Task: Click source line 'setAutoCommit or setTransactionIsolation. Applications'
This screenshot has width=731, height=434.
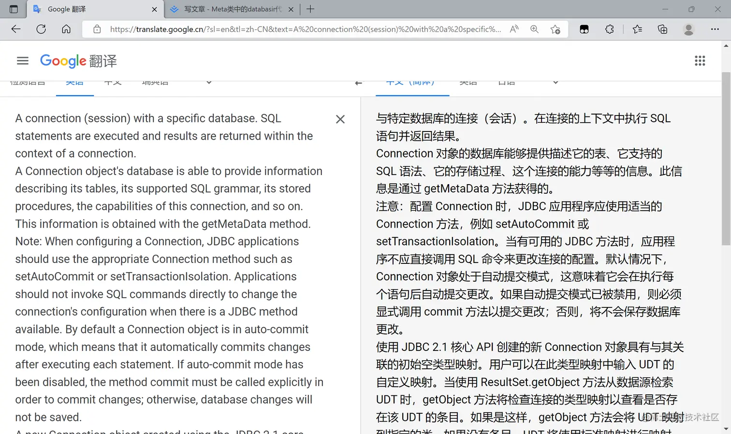Action: coord(156,276)
